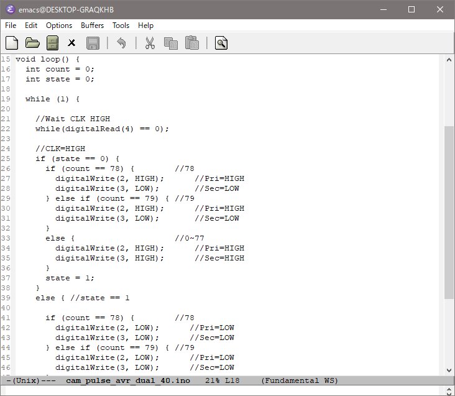Open the File menu
Image resolution: width=455 pixels, height=396 pixels.
pyautogui.click(x=11, y=25)
